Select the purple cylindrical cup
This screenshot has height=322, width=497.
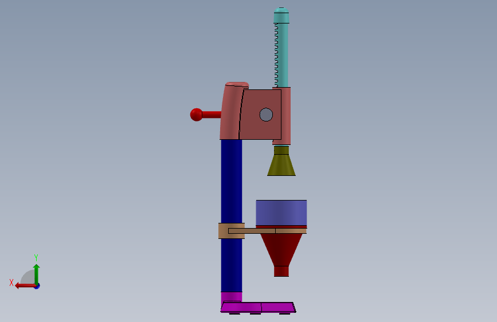[x=281, y=213]
